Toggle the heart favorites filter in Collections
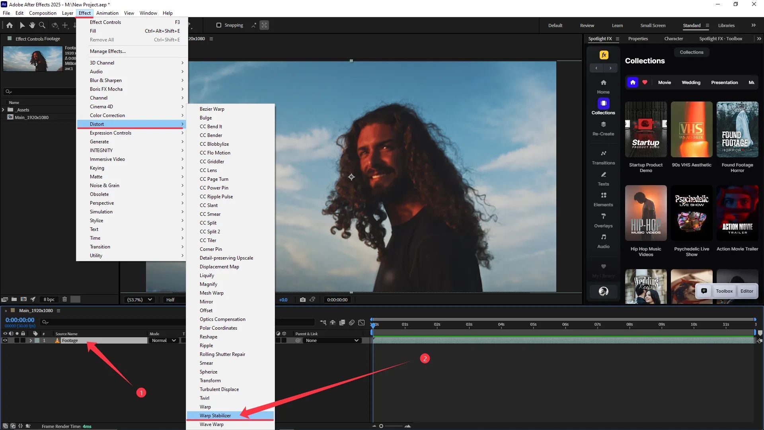764x430 pixels. click(x=645, y=82)
